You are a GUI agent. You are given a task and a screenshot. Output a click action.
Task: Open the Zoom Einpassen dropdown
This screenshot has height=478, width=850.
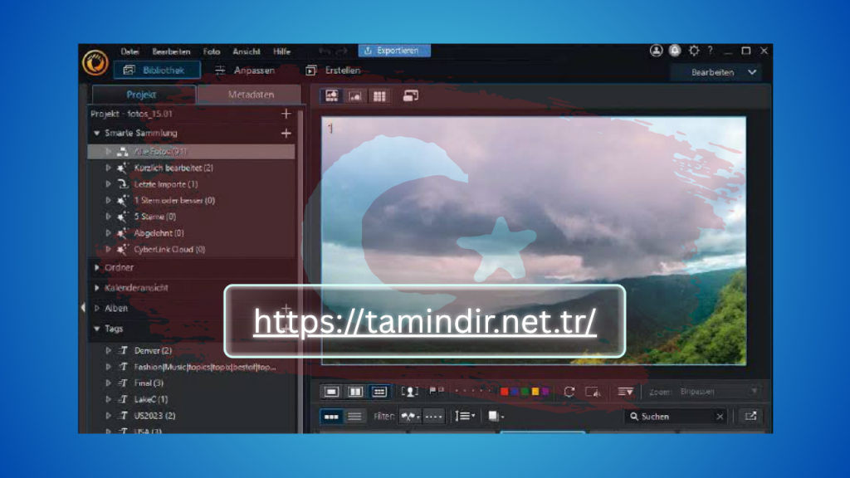click(718, 392)
